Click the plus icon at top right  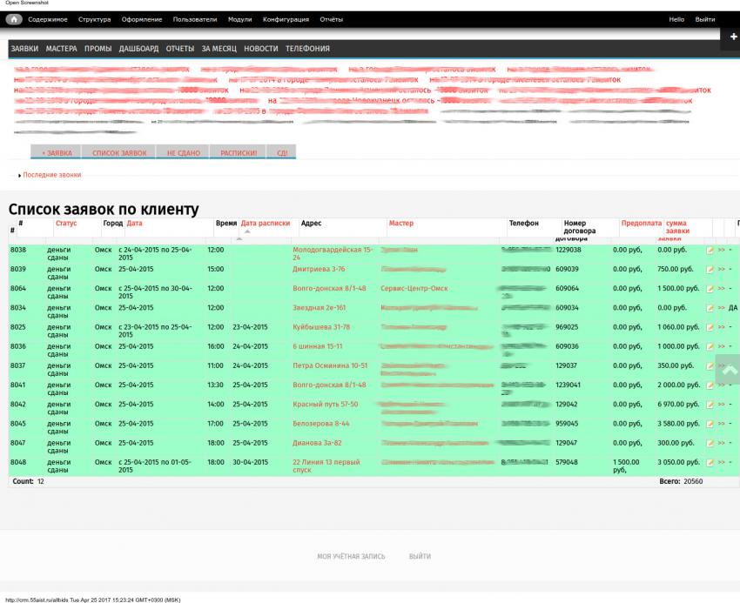tap(733, 37)
